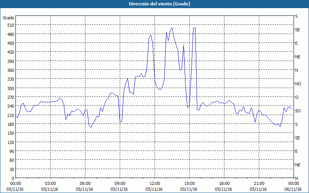Image resolution: width=309 pixels, height=193 pixels.
Task: Click the 'S' compass label at 180 degrees
Action: (296, 124)
